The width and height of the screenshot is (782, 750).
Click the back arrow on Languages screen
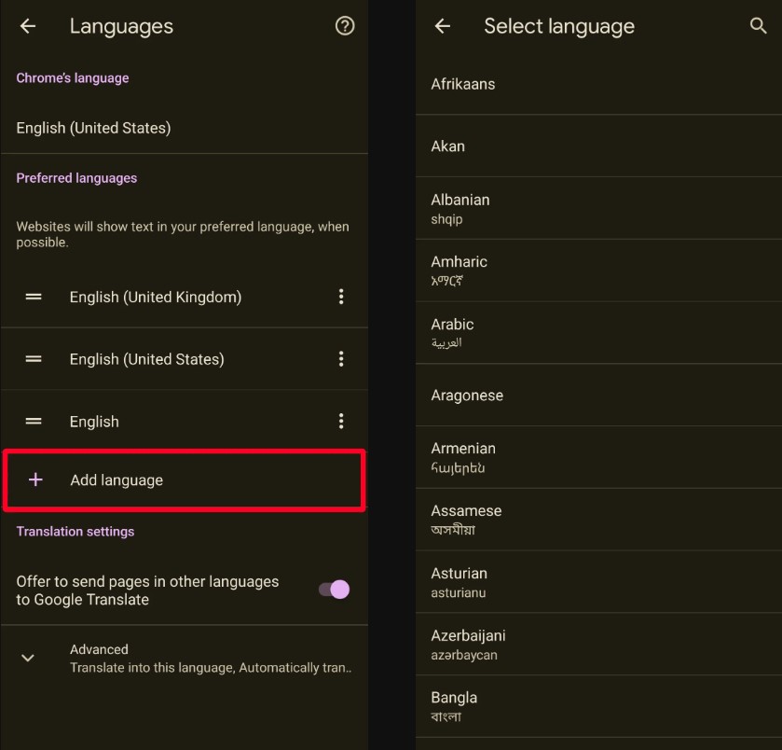coord(27,26)
